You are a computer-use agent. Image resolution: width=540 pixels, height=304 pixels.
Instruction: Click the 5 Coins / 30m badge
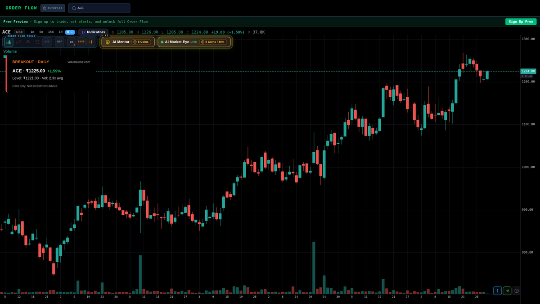pyautogui.click(x=213, y=42)
